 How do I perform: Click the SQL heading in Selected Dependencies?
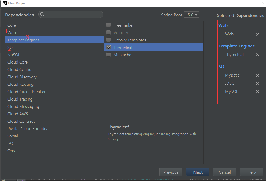coord(222,66)
